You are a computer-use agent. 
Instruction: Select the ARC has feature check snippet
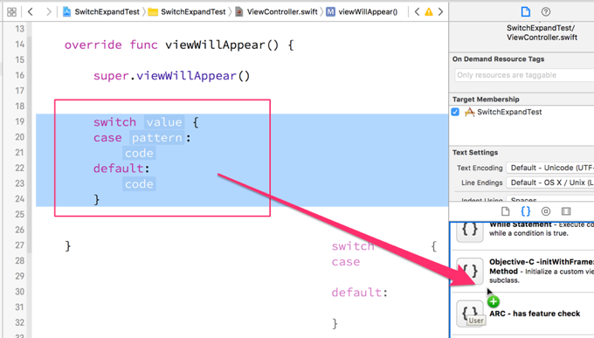click(x=521, y=314)
